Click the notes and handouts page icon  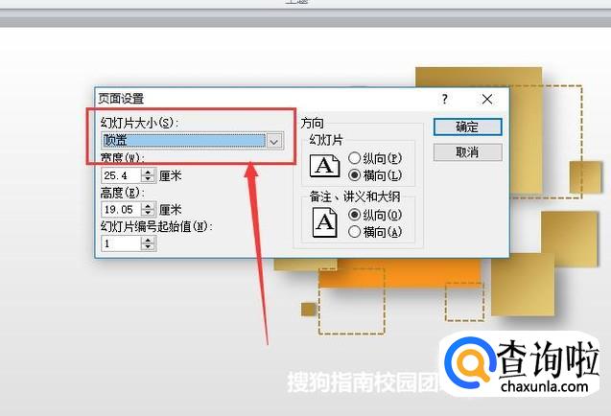pos(324,222)
